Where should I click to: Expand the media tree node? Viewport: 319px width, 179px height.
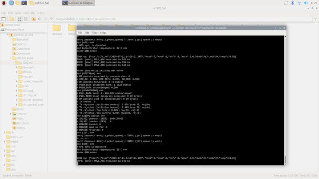(5, 142)
